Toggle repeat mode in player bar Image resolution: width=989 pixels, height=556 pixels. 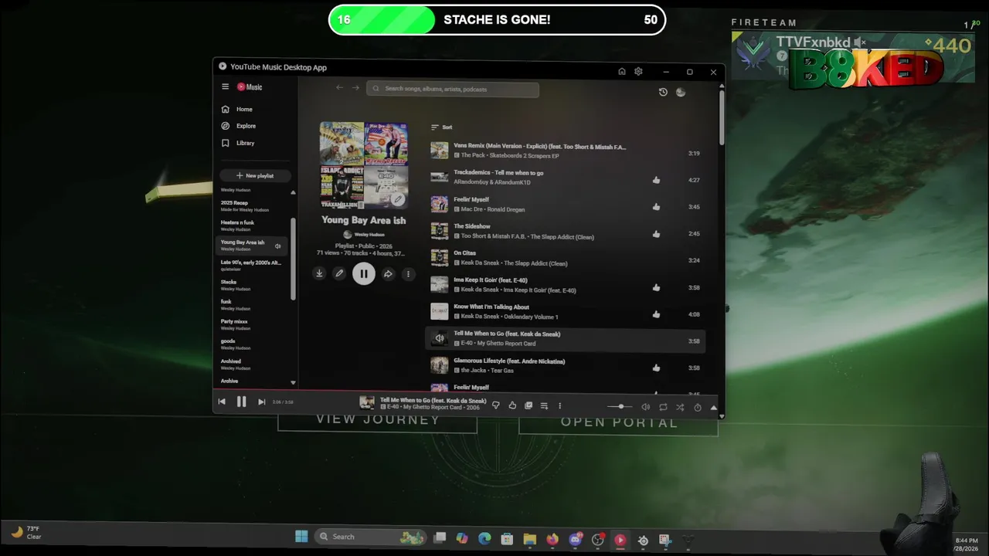point(663,407)
